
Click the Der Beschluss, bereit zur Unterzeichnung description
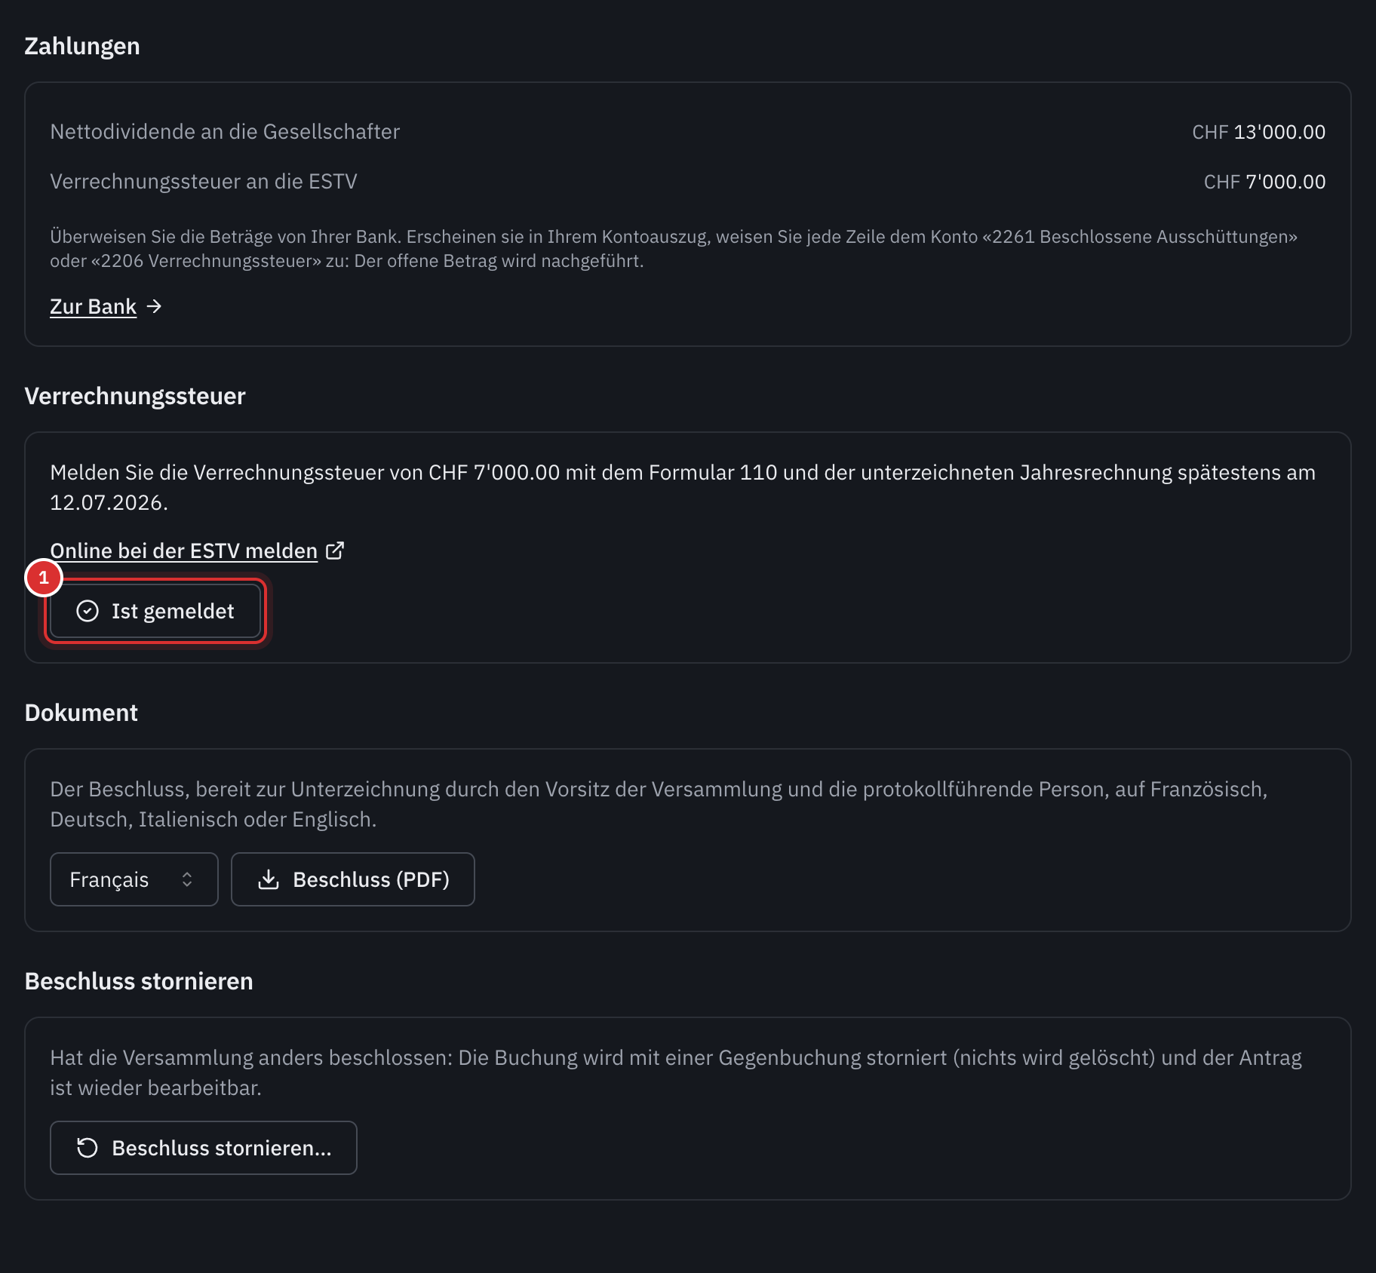click(659, 804)
